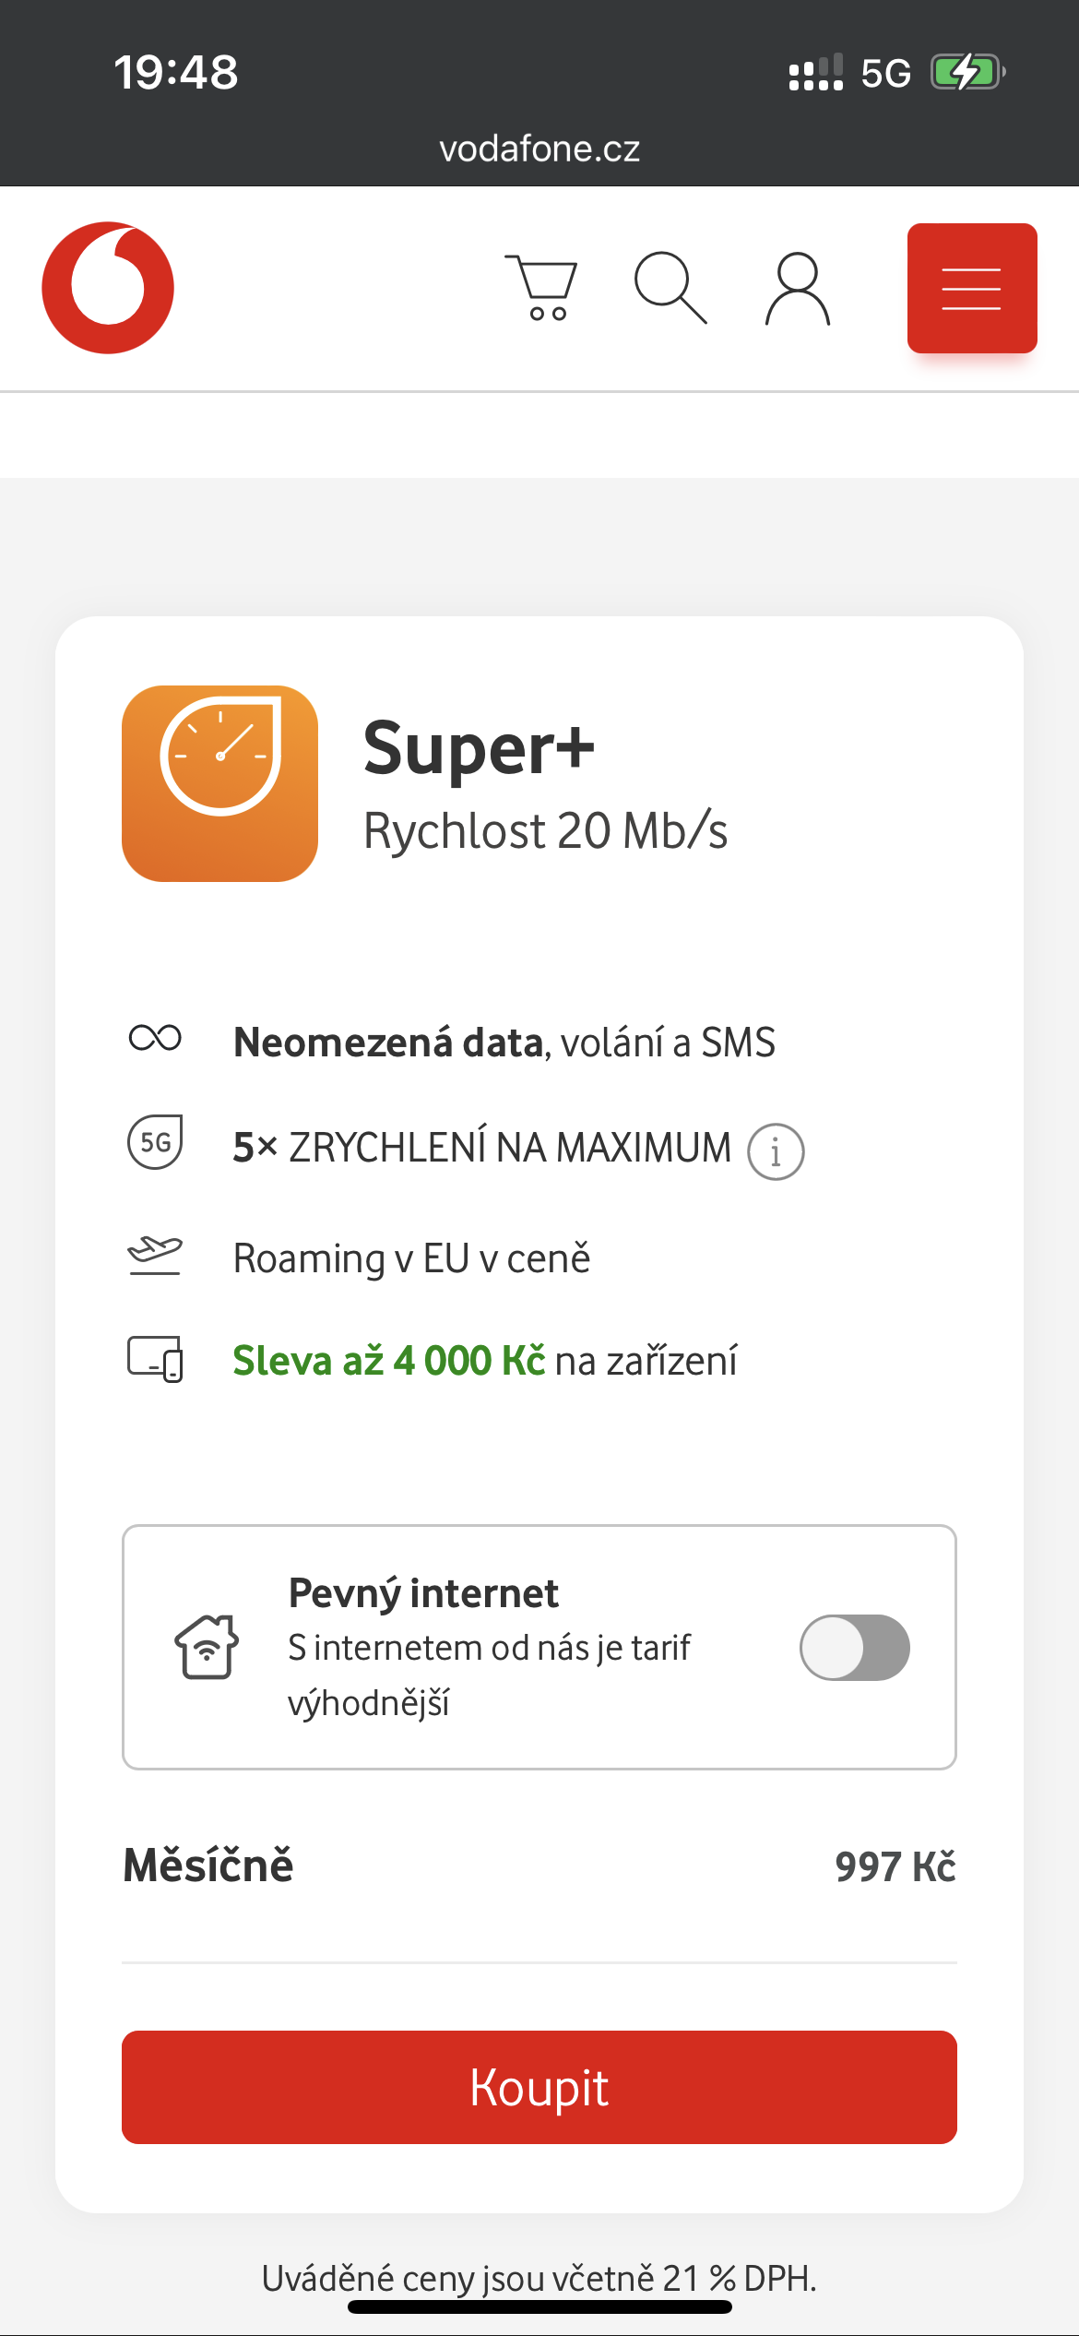The image size is (1079, 2336).
Task: Open the user account profile icon
Action: pyautogui.click(x=798, y=288)
